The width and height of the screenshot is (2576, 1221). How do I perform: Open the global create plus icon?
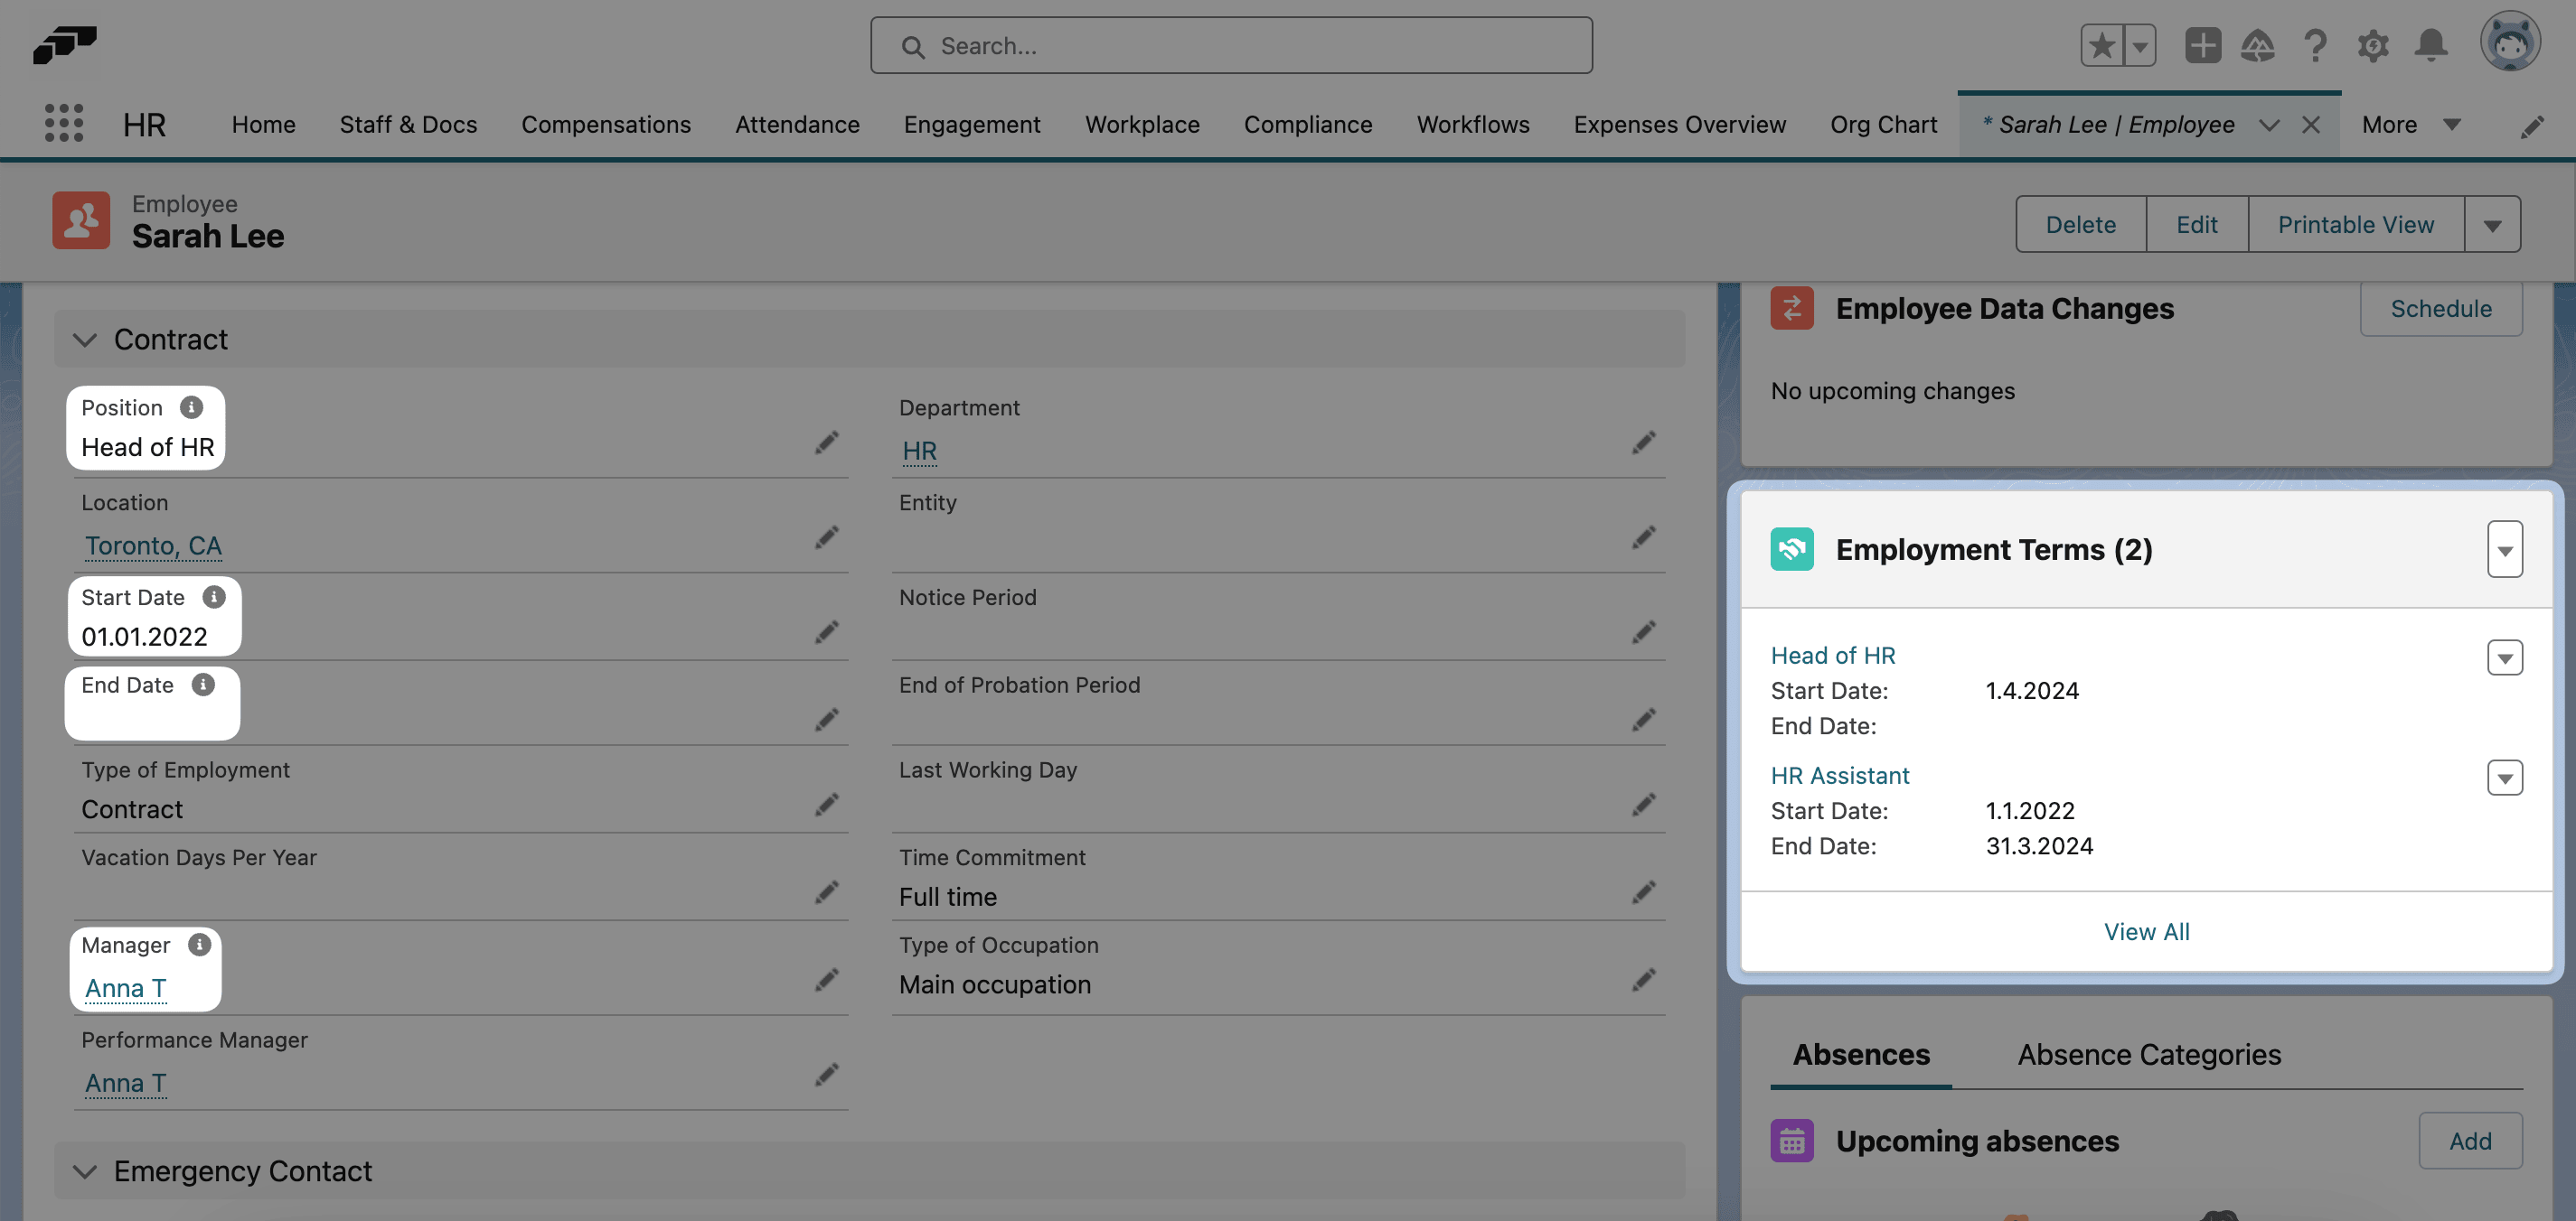[2203, 45]
